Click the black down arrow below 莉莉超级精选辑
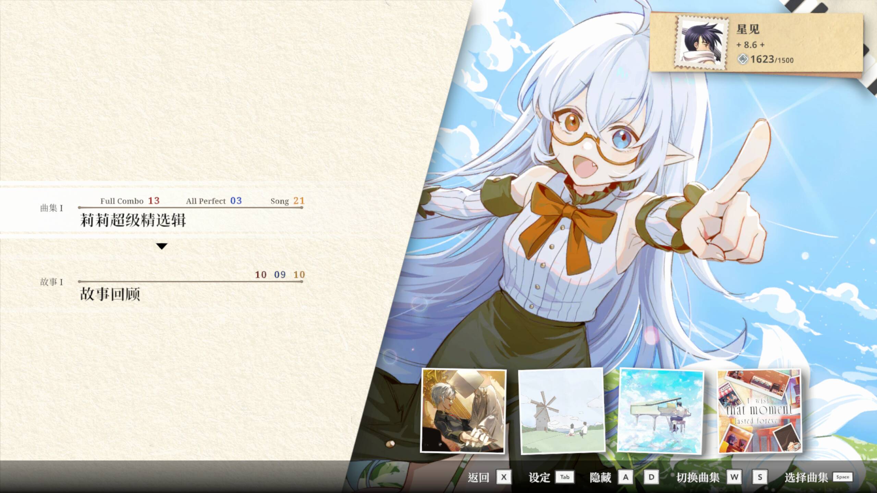This screenshot has width=877, height=493. 161,246
